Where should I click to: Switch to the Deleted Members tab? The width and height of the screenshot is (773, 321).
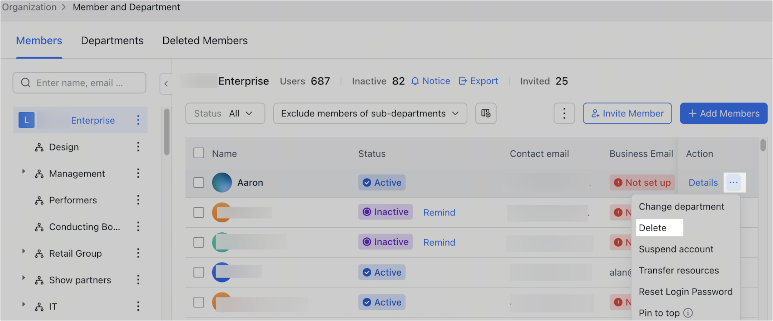coord(205,41)
